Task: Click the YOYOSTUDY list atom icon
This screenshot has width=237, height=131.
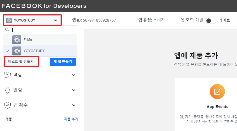Action: 17,51
